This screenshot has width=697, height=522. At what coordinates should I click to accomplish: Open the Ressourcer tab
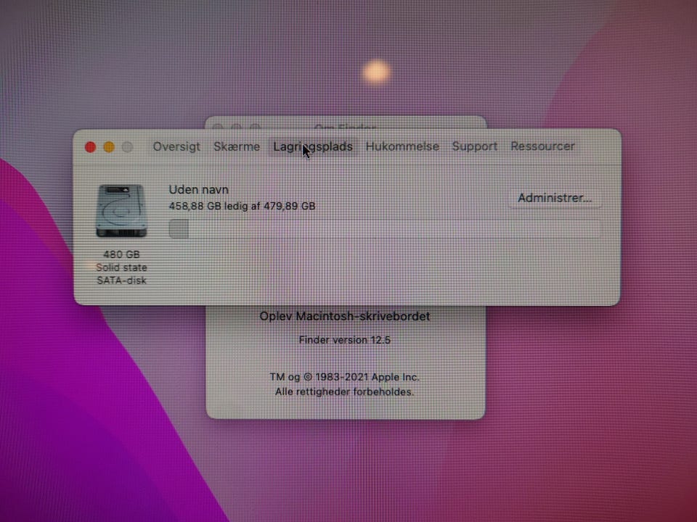(542, 146)
